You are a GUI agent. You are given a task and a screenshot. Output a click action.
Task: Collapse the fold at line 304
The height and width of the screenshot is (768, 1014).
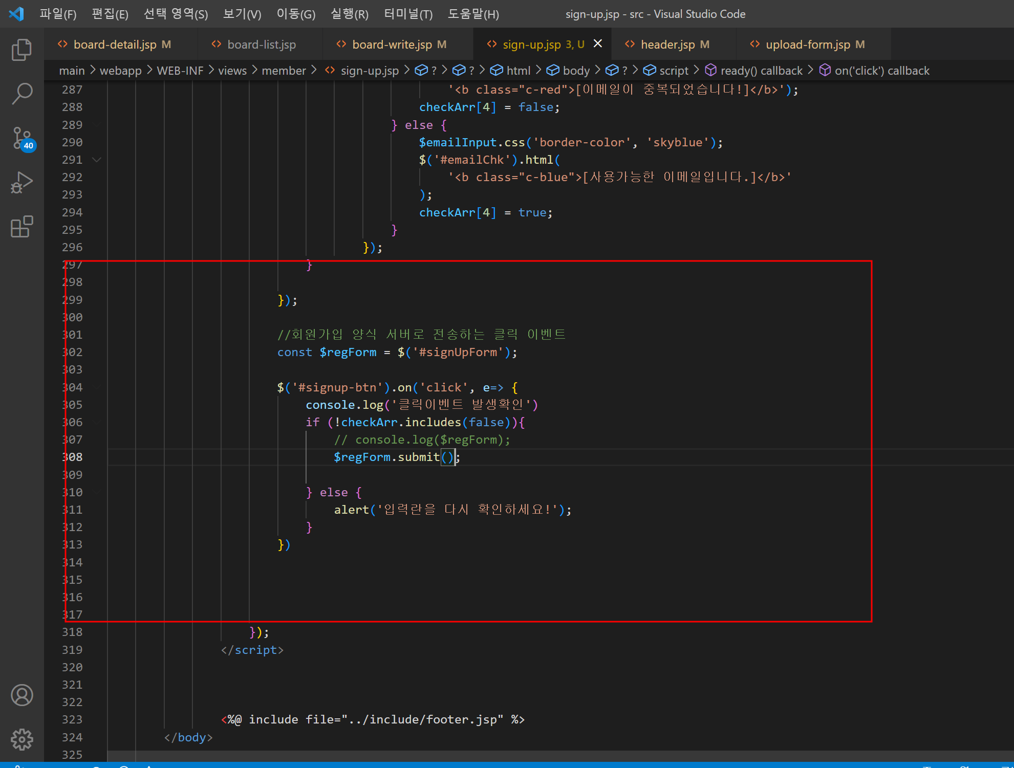click(x=96, y=387)
